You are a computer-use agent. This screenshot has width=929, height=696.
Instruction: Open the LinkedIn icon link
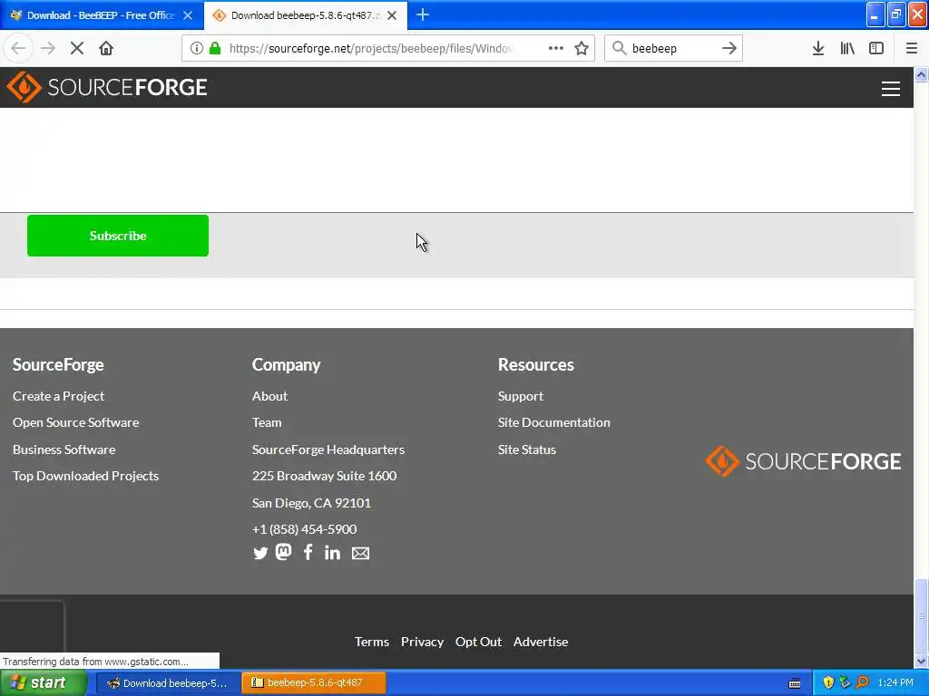pos(332,553)
